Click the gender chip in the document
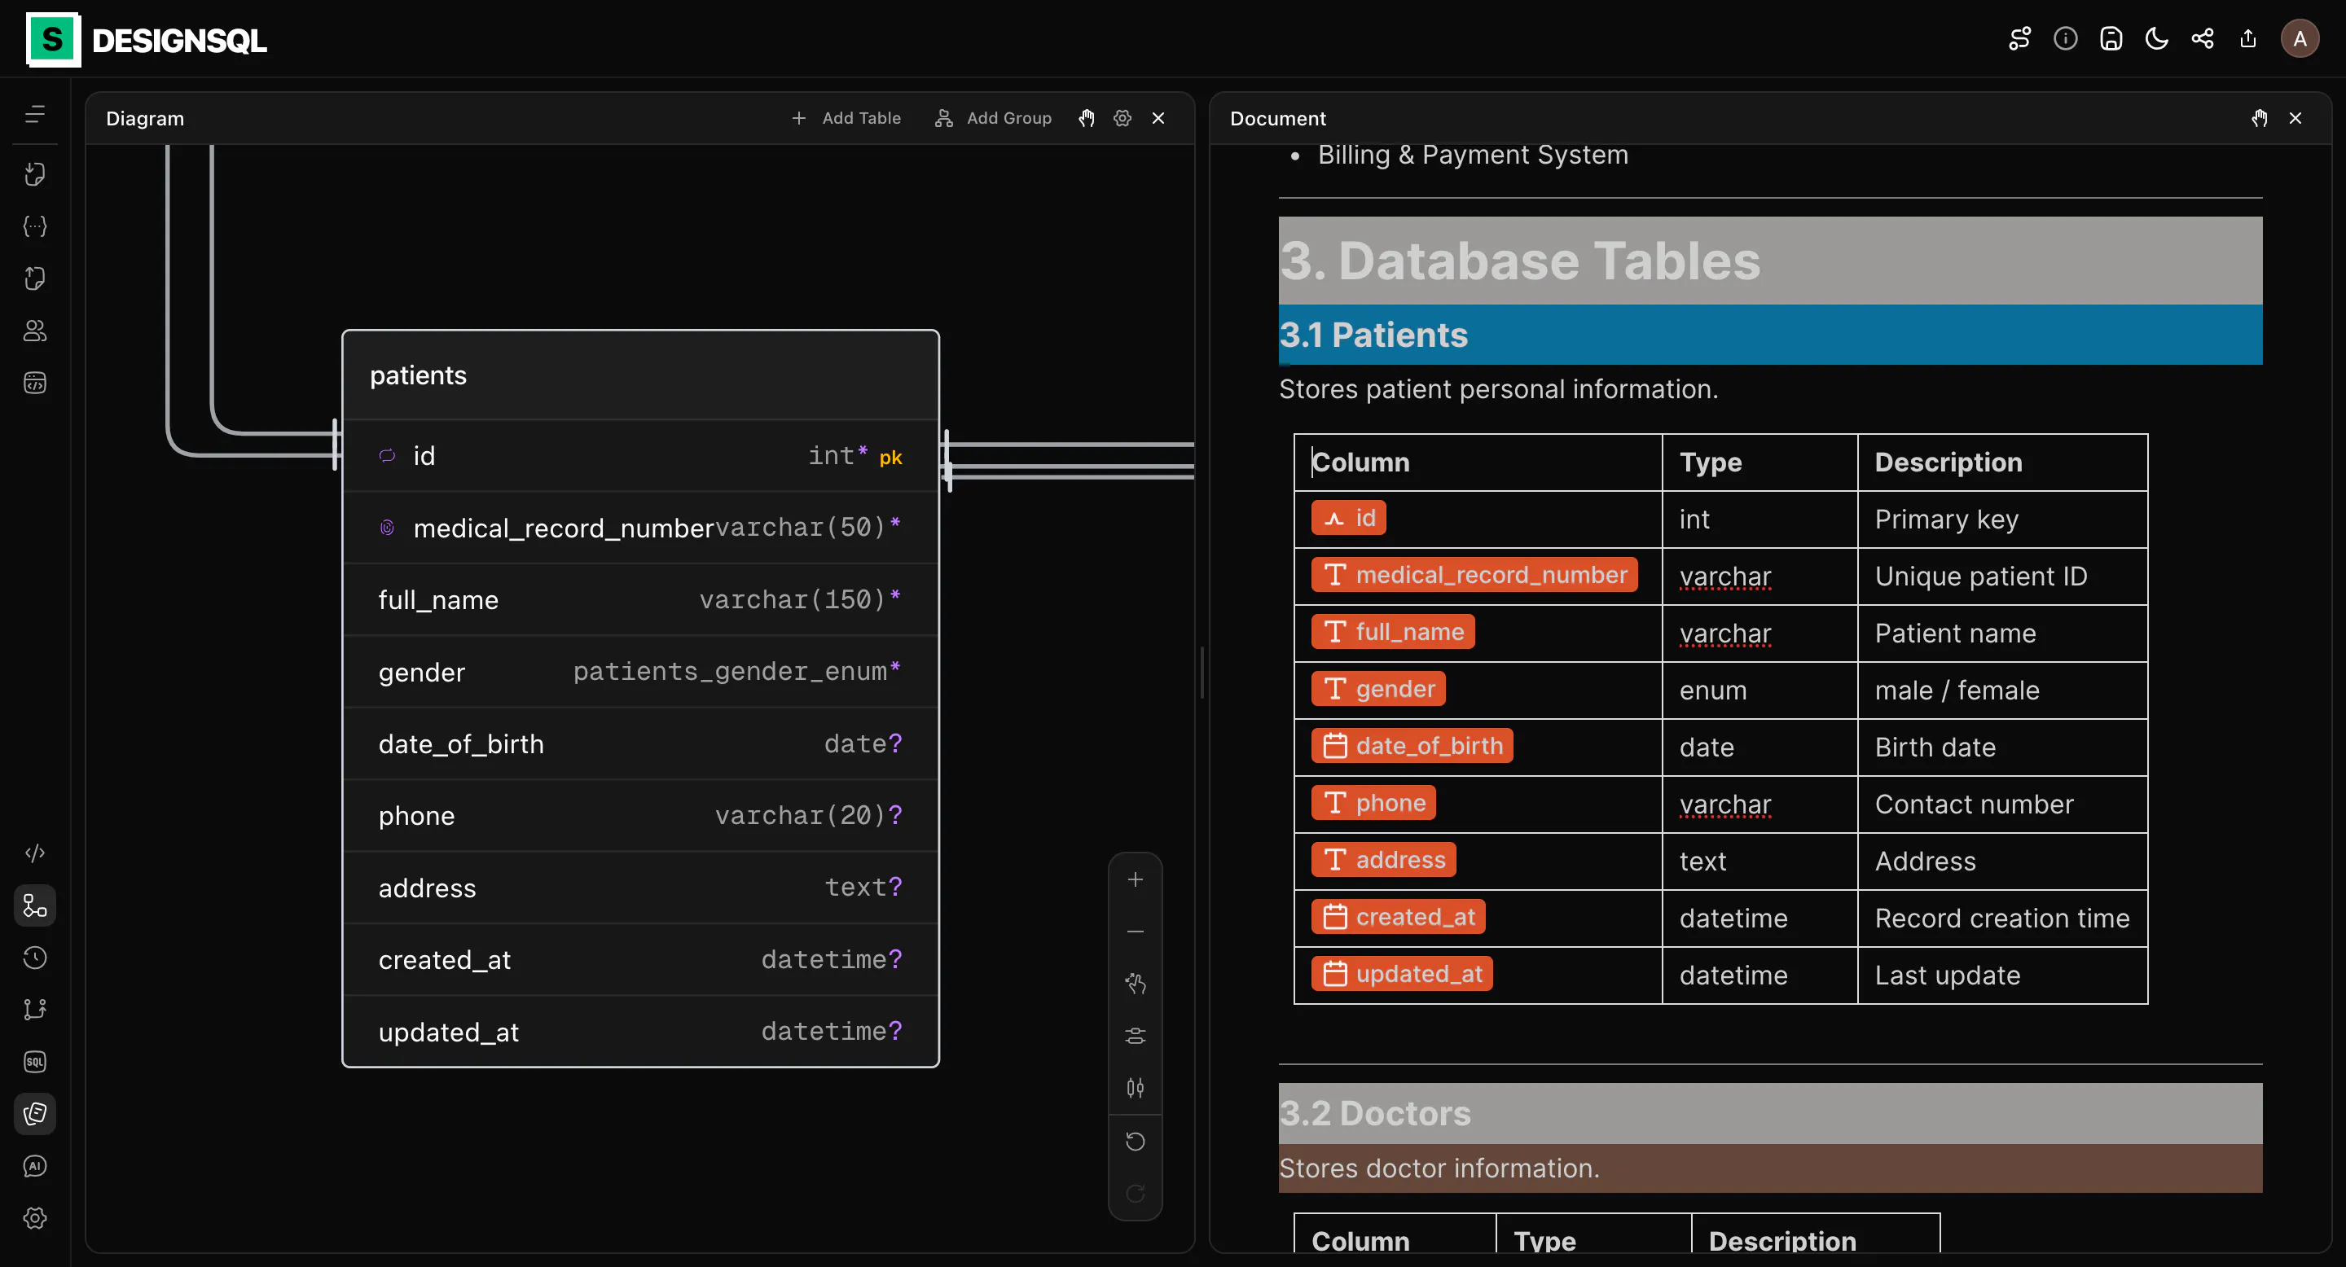 [x=1378, y=689]
